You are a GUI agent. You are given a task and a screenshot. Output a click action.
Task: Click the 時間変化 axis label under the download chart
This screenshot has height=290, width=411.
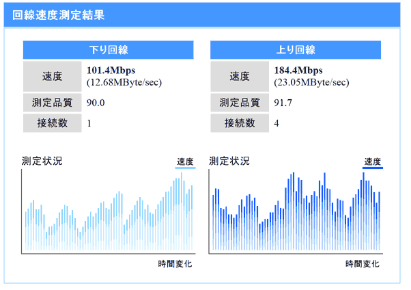coord(175,264)
